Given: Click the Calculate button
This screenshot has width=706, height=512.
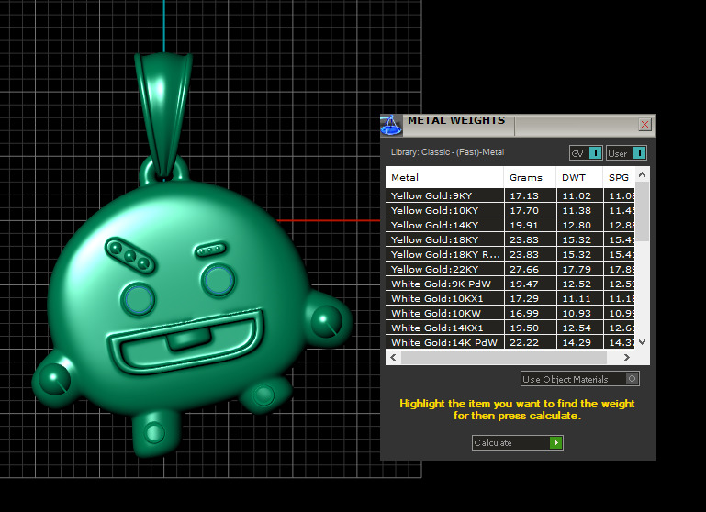Looking at the screenshot, I should 518,442.
